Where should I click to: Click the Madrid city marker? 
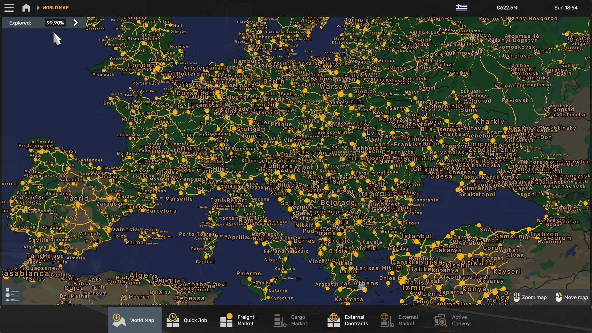[78, 204]
